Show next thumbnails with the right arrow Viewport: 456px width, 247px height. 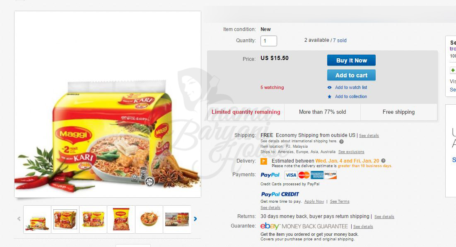[x=195, y=219]
